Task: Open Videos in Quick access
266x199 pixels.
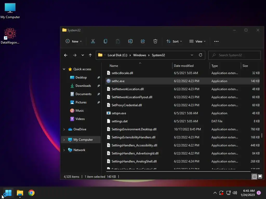Action: (80, 119)
